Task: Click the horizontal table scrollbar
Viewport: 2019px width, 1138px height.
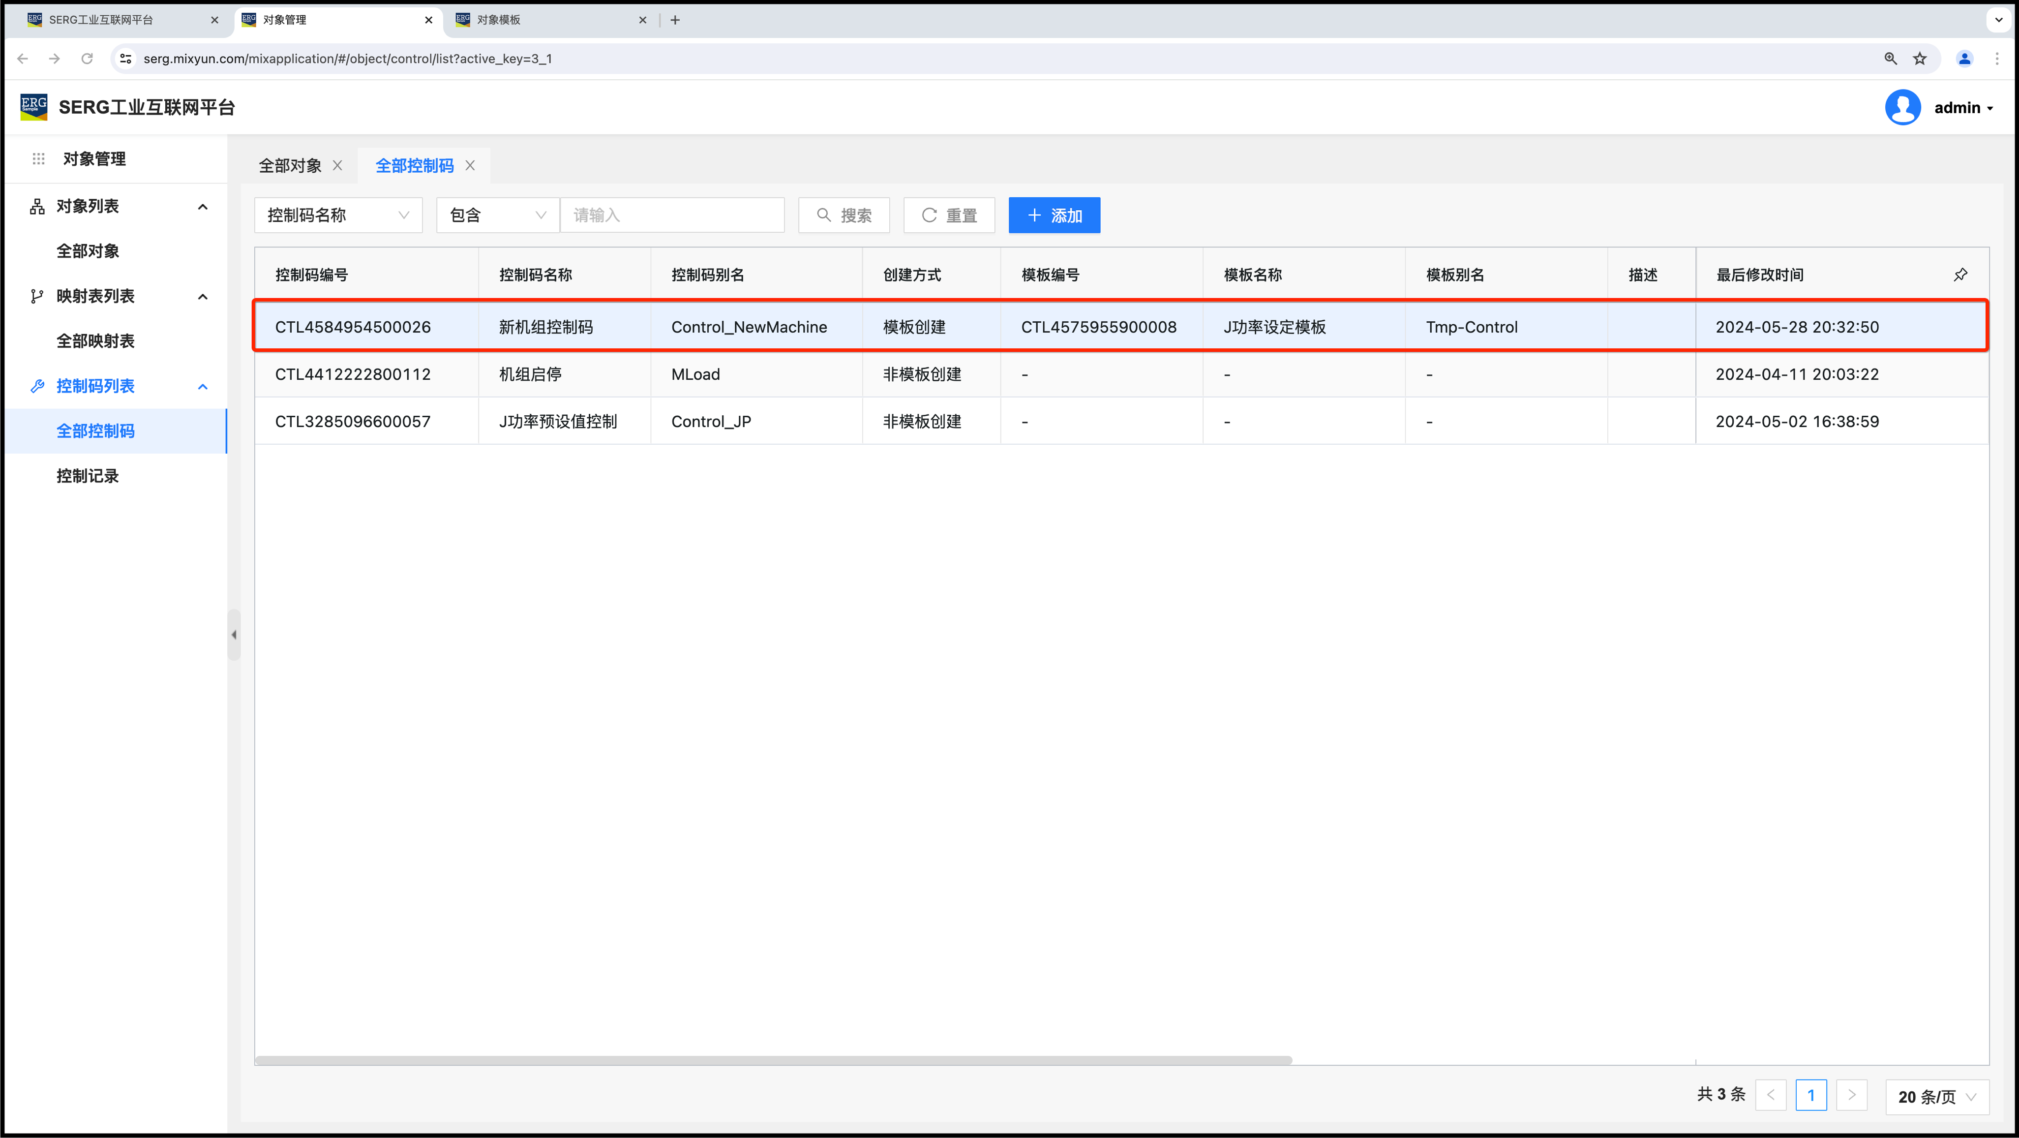Action: (773, 1060)
